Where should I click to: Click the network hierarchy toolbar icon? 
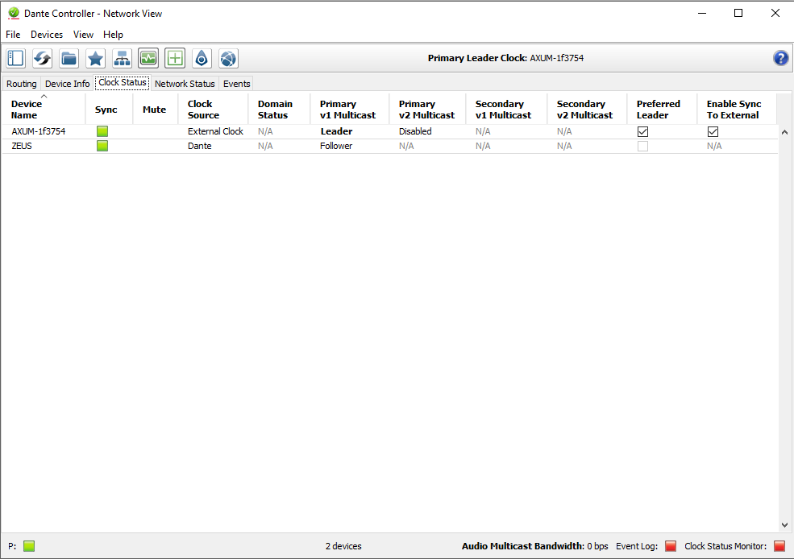pyautogui.click(x=122, y=58)
